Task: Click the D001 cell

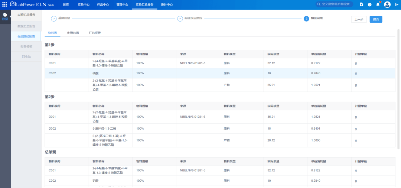Action: pos(52,117)
